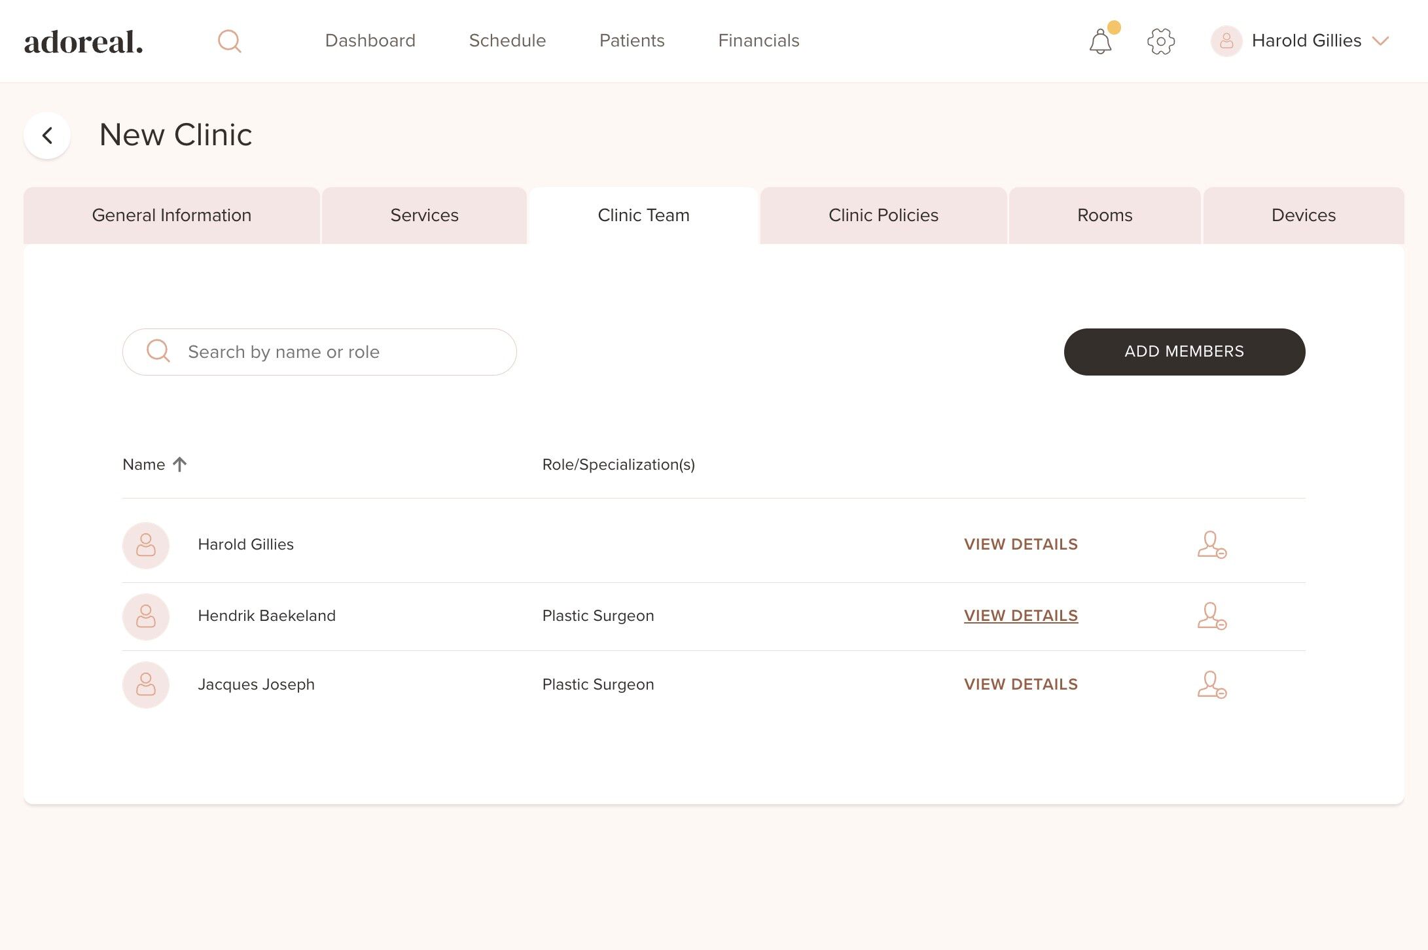Switch to the Clinic Policies tab
1428x950 pixels.
[x=883, y=215]
